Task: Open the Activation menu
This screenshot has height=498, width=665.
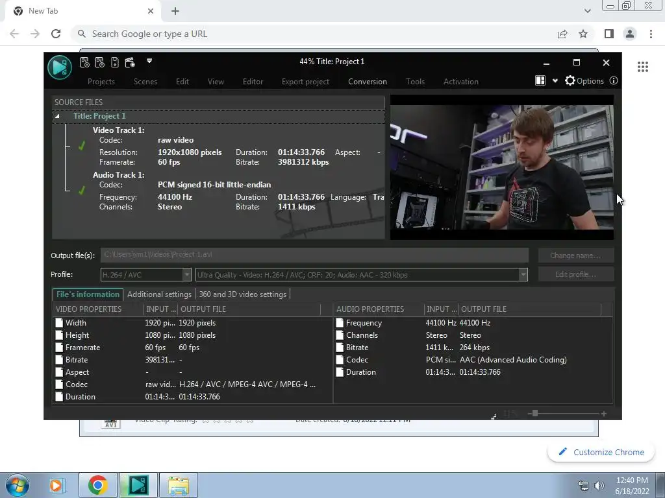Action: point(461,82)
